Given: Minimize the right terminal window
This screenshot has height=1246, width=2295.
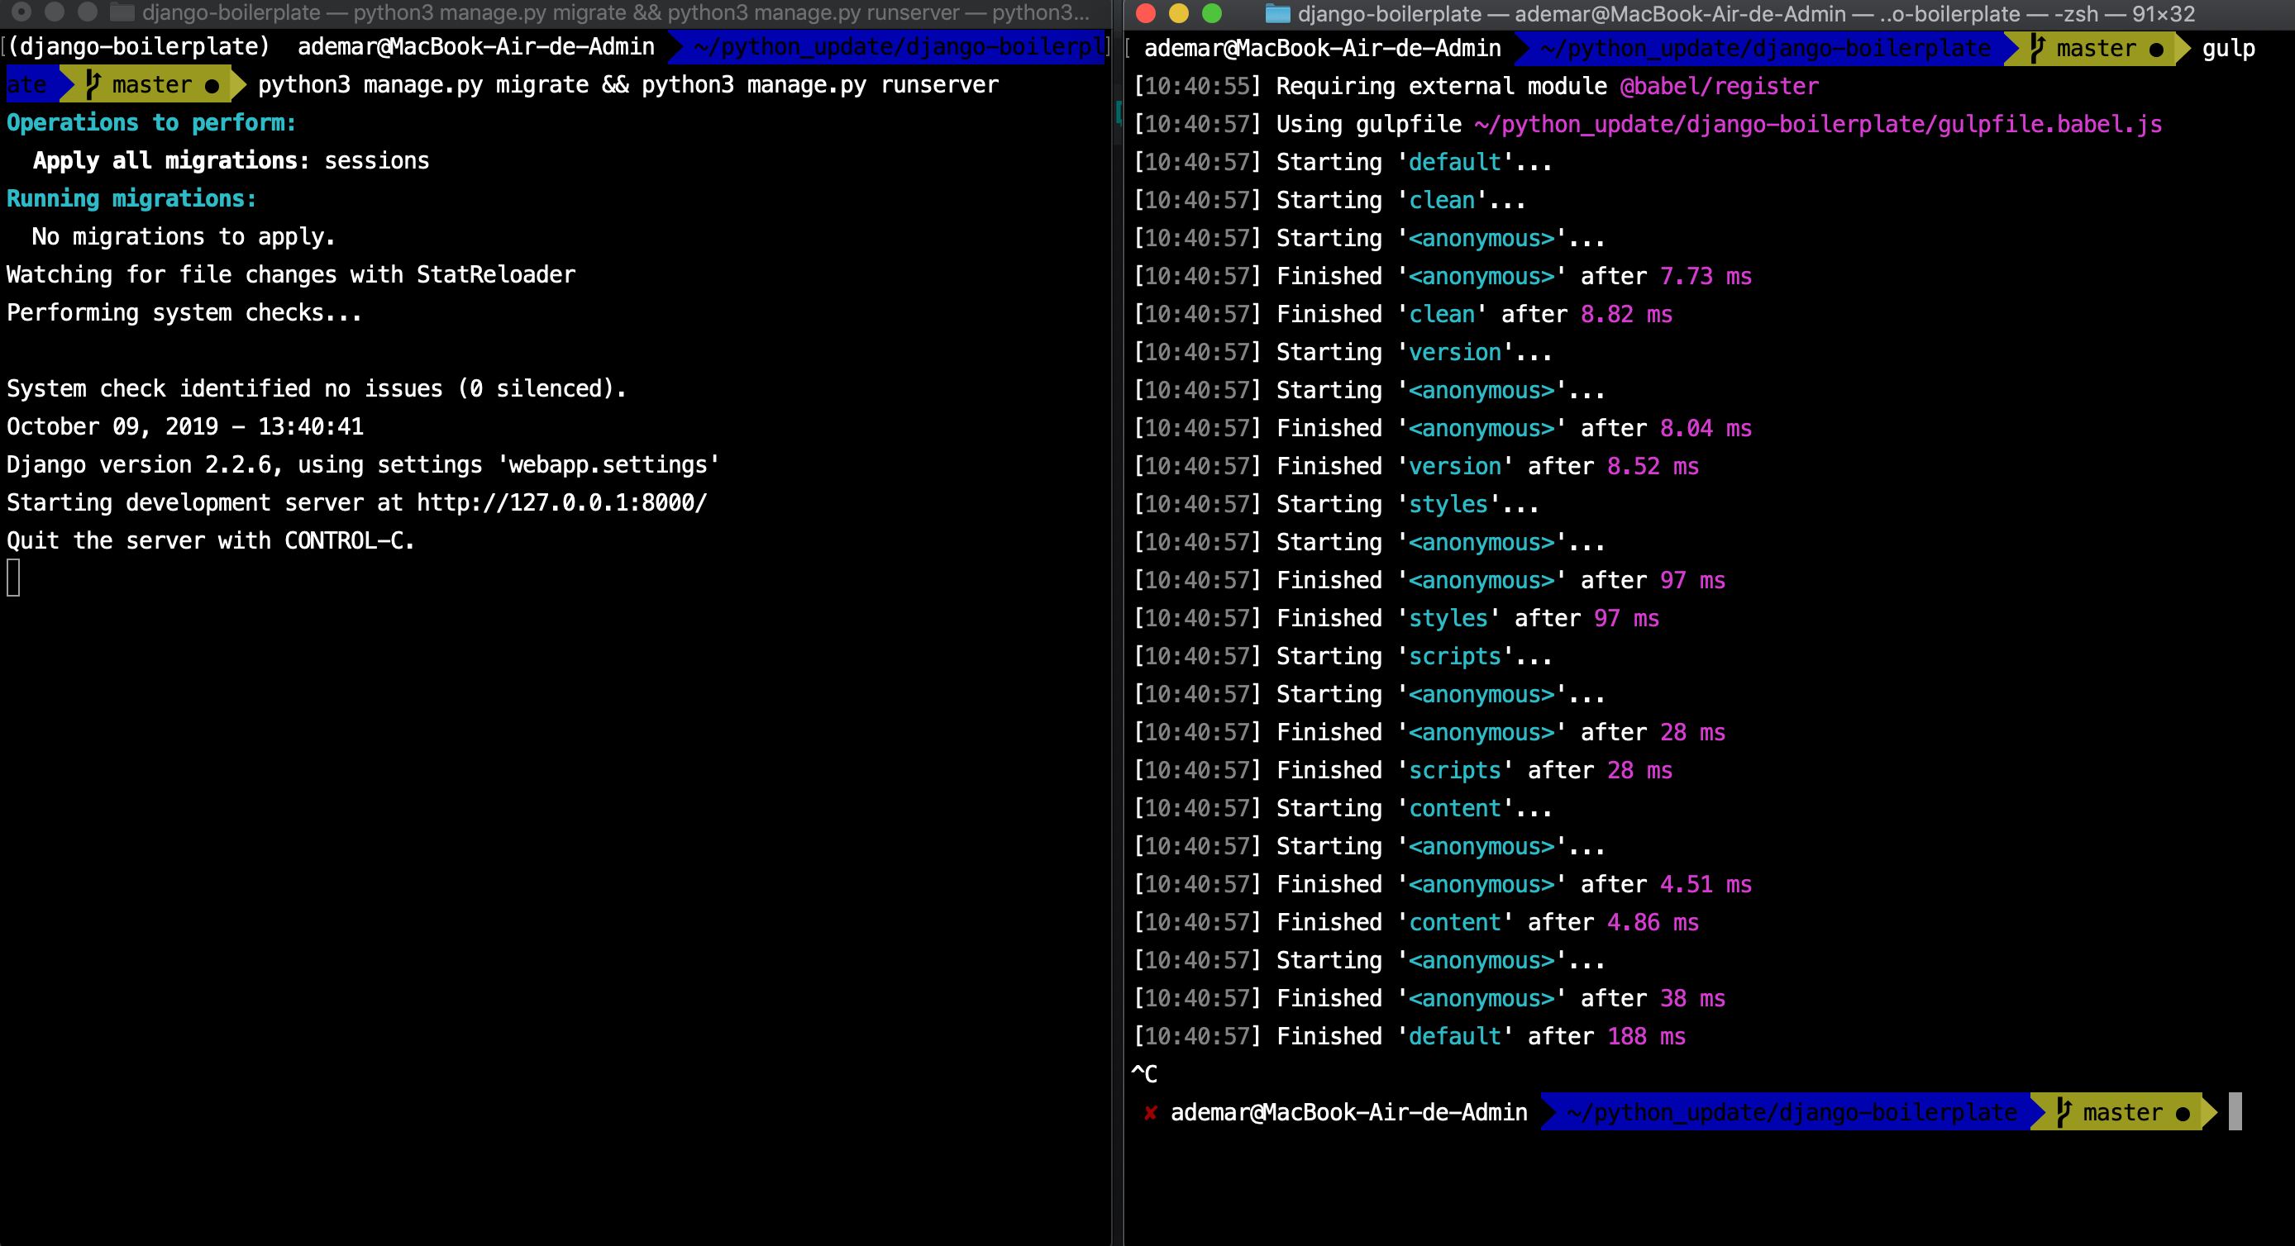Looking at the screenshot, I should pos(1179,13).
